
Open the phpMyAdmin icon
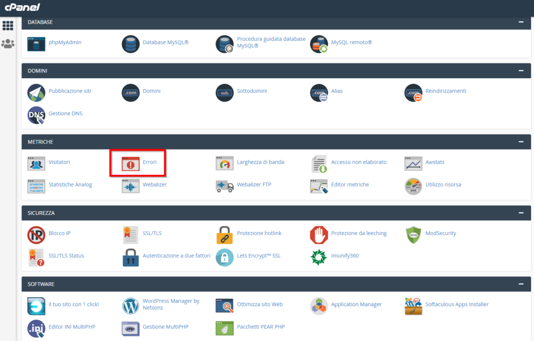[x=36, y=44]
